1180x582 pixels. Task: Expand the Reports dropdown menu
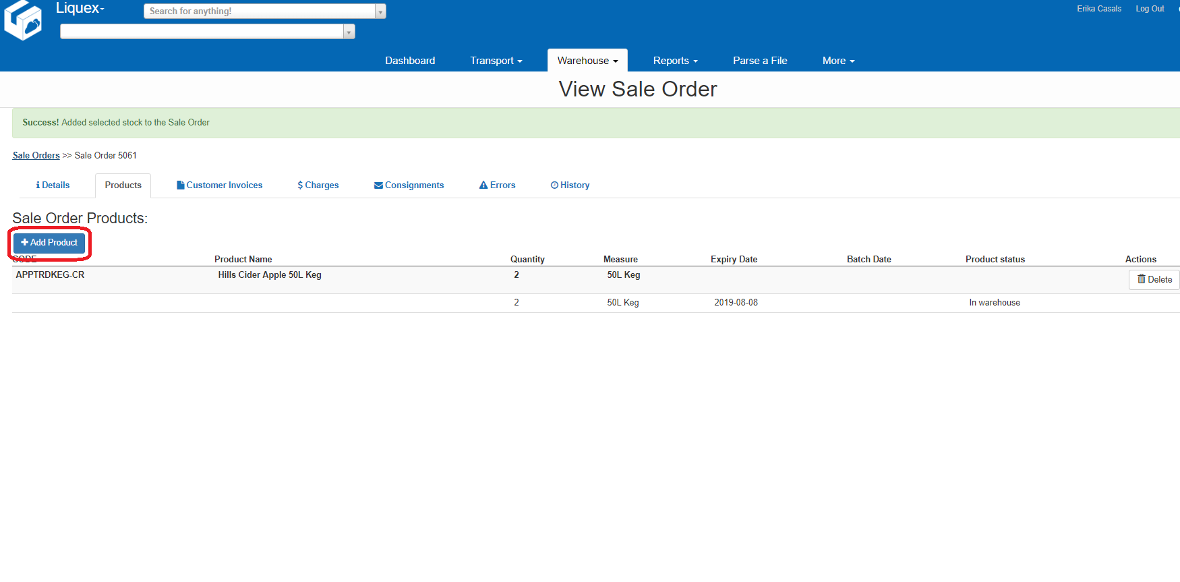tap(675, 61)
